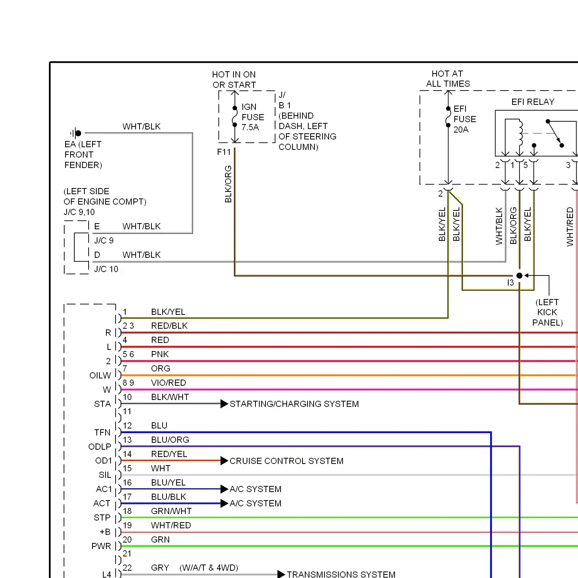The image size is (578, 578).
Task: Click the STARTING/CHARGING SYSTEM label
Action: tap(294, 404)
